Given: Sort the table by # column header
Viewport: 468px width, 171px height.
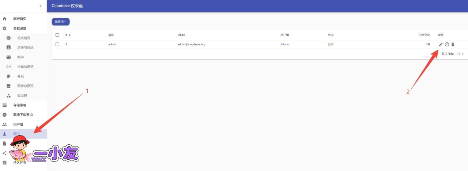Looking at the screenshot, I should point(68,35).
